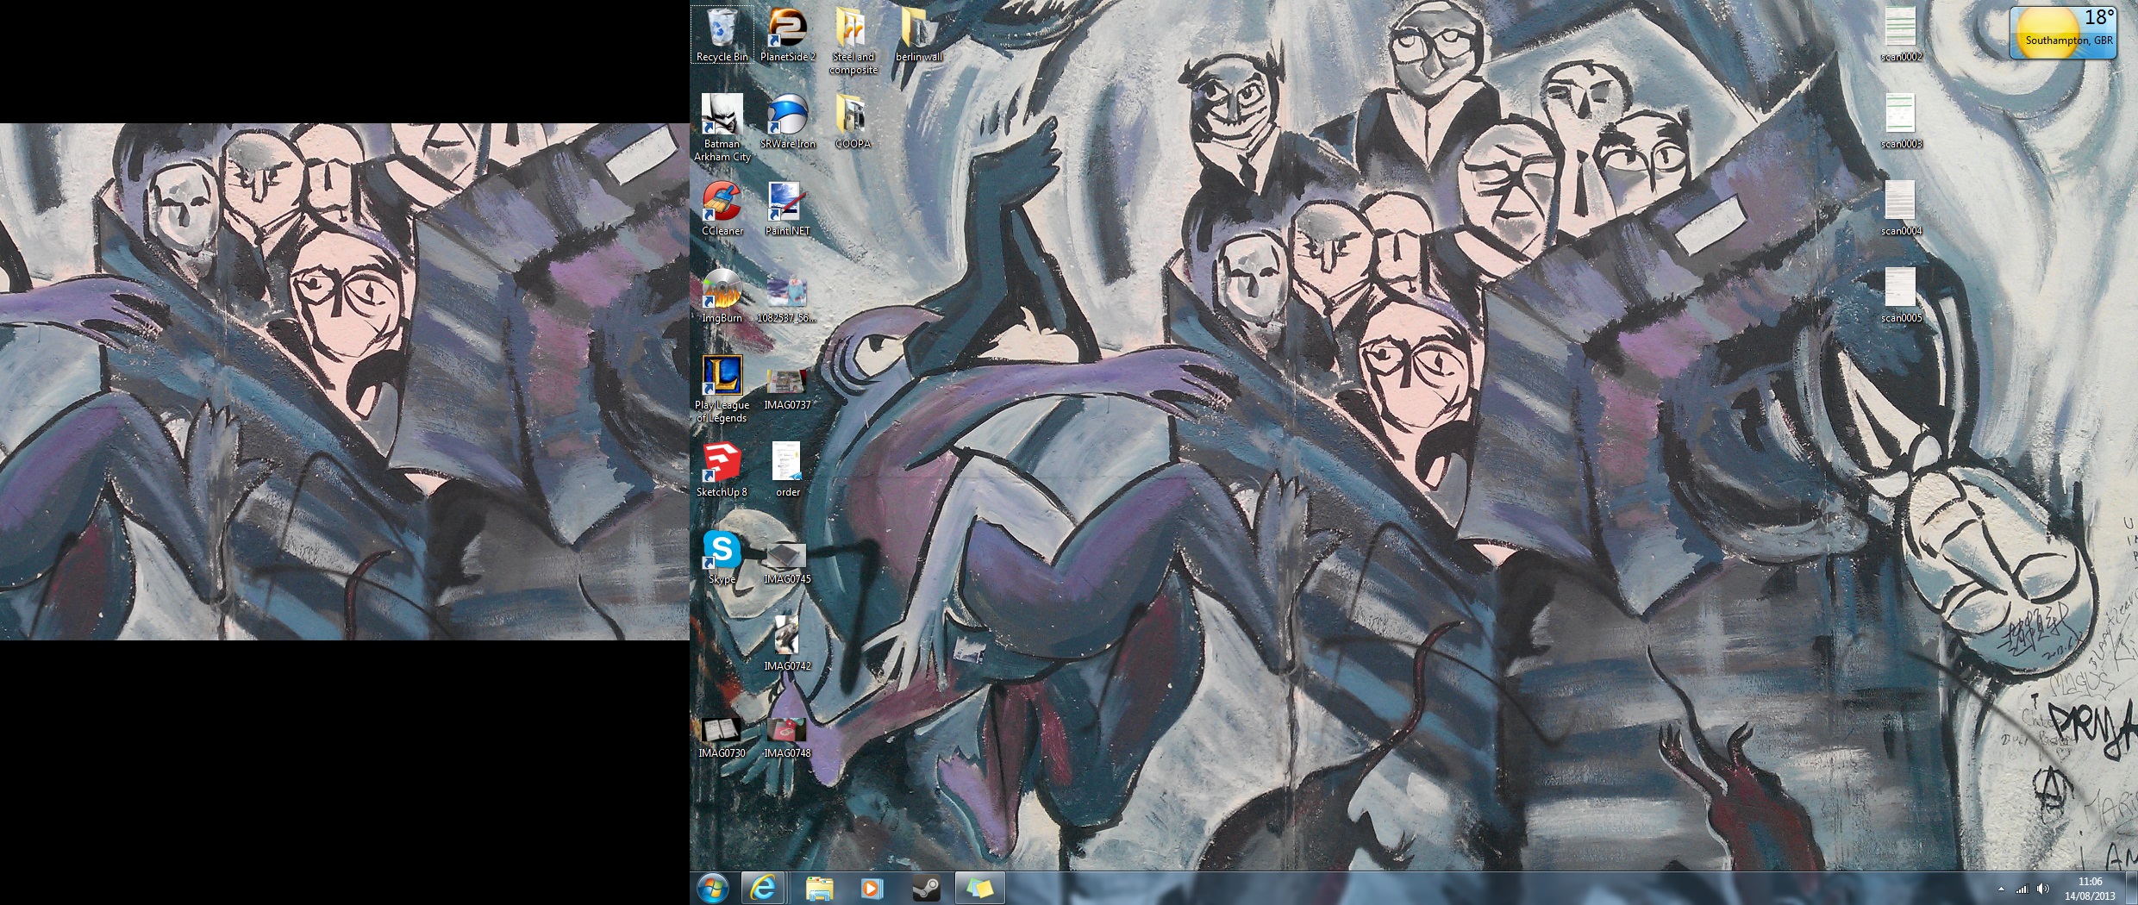Show hidden system tray icons
This screenshot has width=2138, height=905.
click(x=2001, y=889)
